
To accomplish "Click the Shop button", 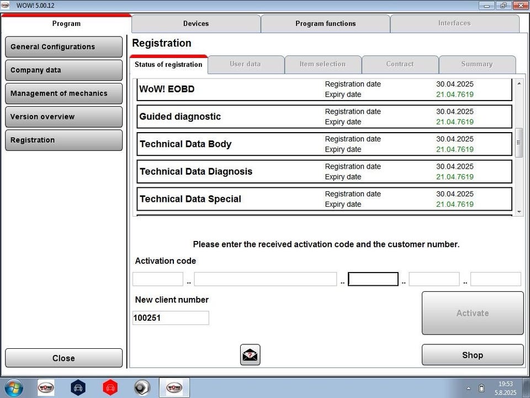I will pyautogui.click(x=472, y=355).
